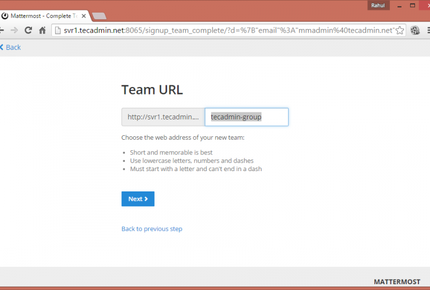Open the extension icon beside the bookmark star
The image size is (430, 290).
(415, 30)
